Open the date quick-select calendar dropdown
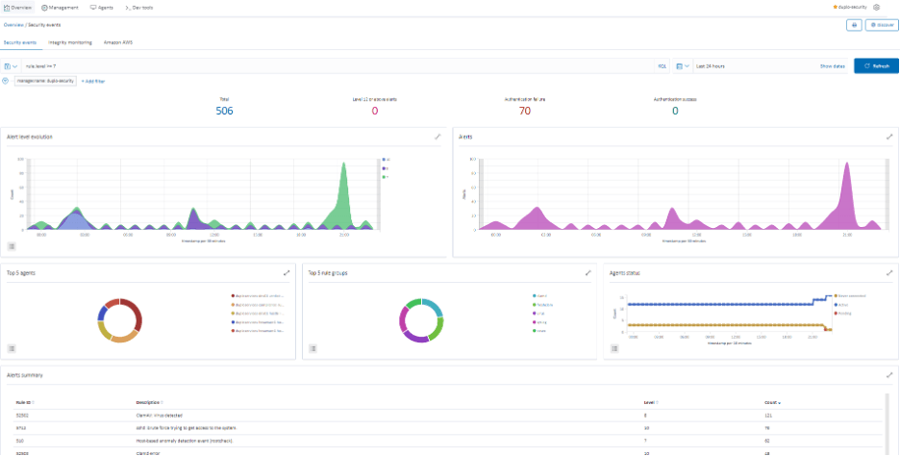This screenshot has width=900, height=456. click(x=681, y=66)
